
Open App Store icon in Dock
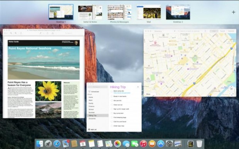coord(161,144)
